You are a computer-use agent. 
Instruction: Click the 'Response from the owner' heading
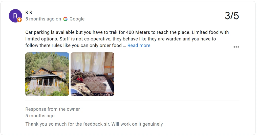(53, 109)
